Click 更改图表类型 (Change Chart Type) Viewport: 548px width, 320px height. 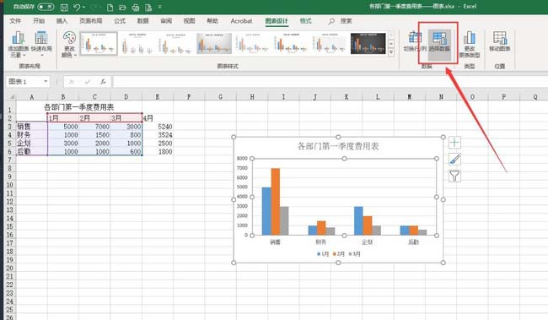(470, 44)
